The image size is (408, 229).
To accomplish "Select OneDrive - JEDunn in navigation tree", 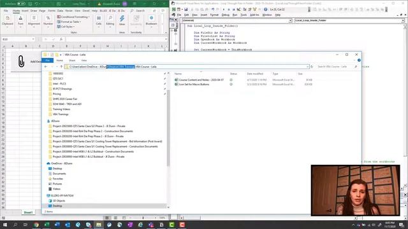I will pos(62,163).
